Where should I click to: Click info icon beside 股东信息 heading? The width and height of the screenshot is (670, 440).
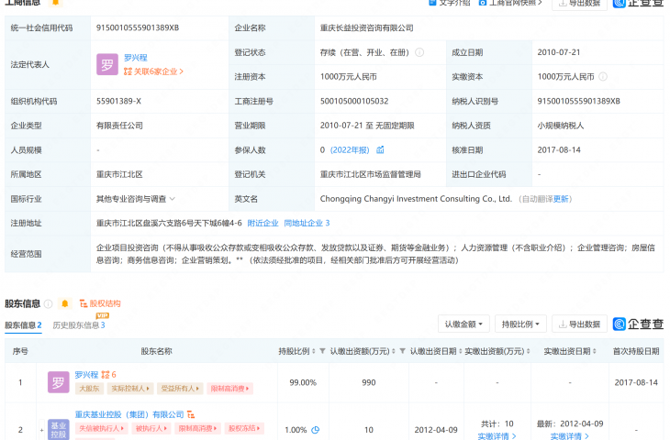[x=49, y=303]
